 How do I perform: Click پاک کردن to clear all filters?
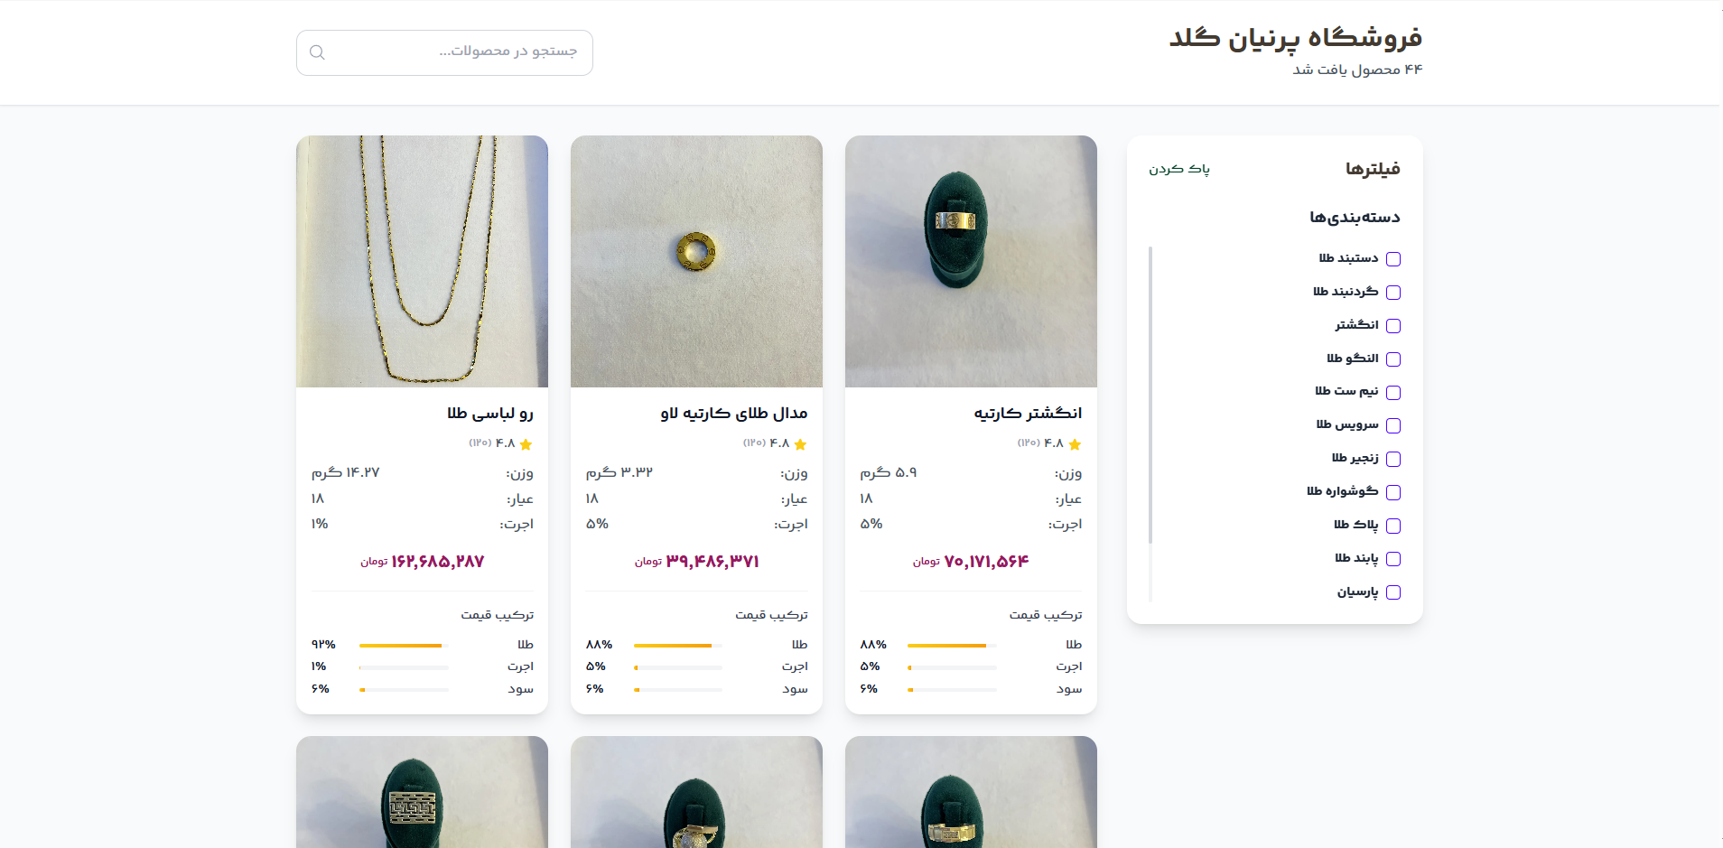coord(1180,168)
